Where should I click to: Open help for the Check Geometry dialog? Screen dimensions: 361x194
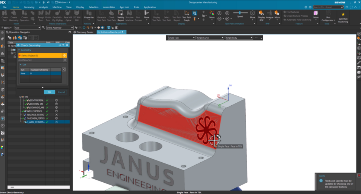pos(63,45)
